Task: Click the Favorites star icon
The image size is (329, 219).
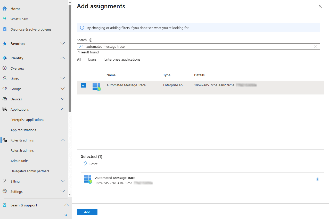Action: [x=5, y=44]
